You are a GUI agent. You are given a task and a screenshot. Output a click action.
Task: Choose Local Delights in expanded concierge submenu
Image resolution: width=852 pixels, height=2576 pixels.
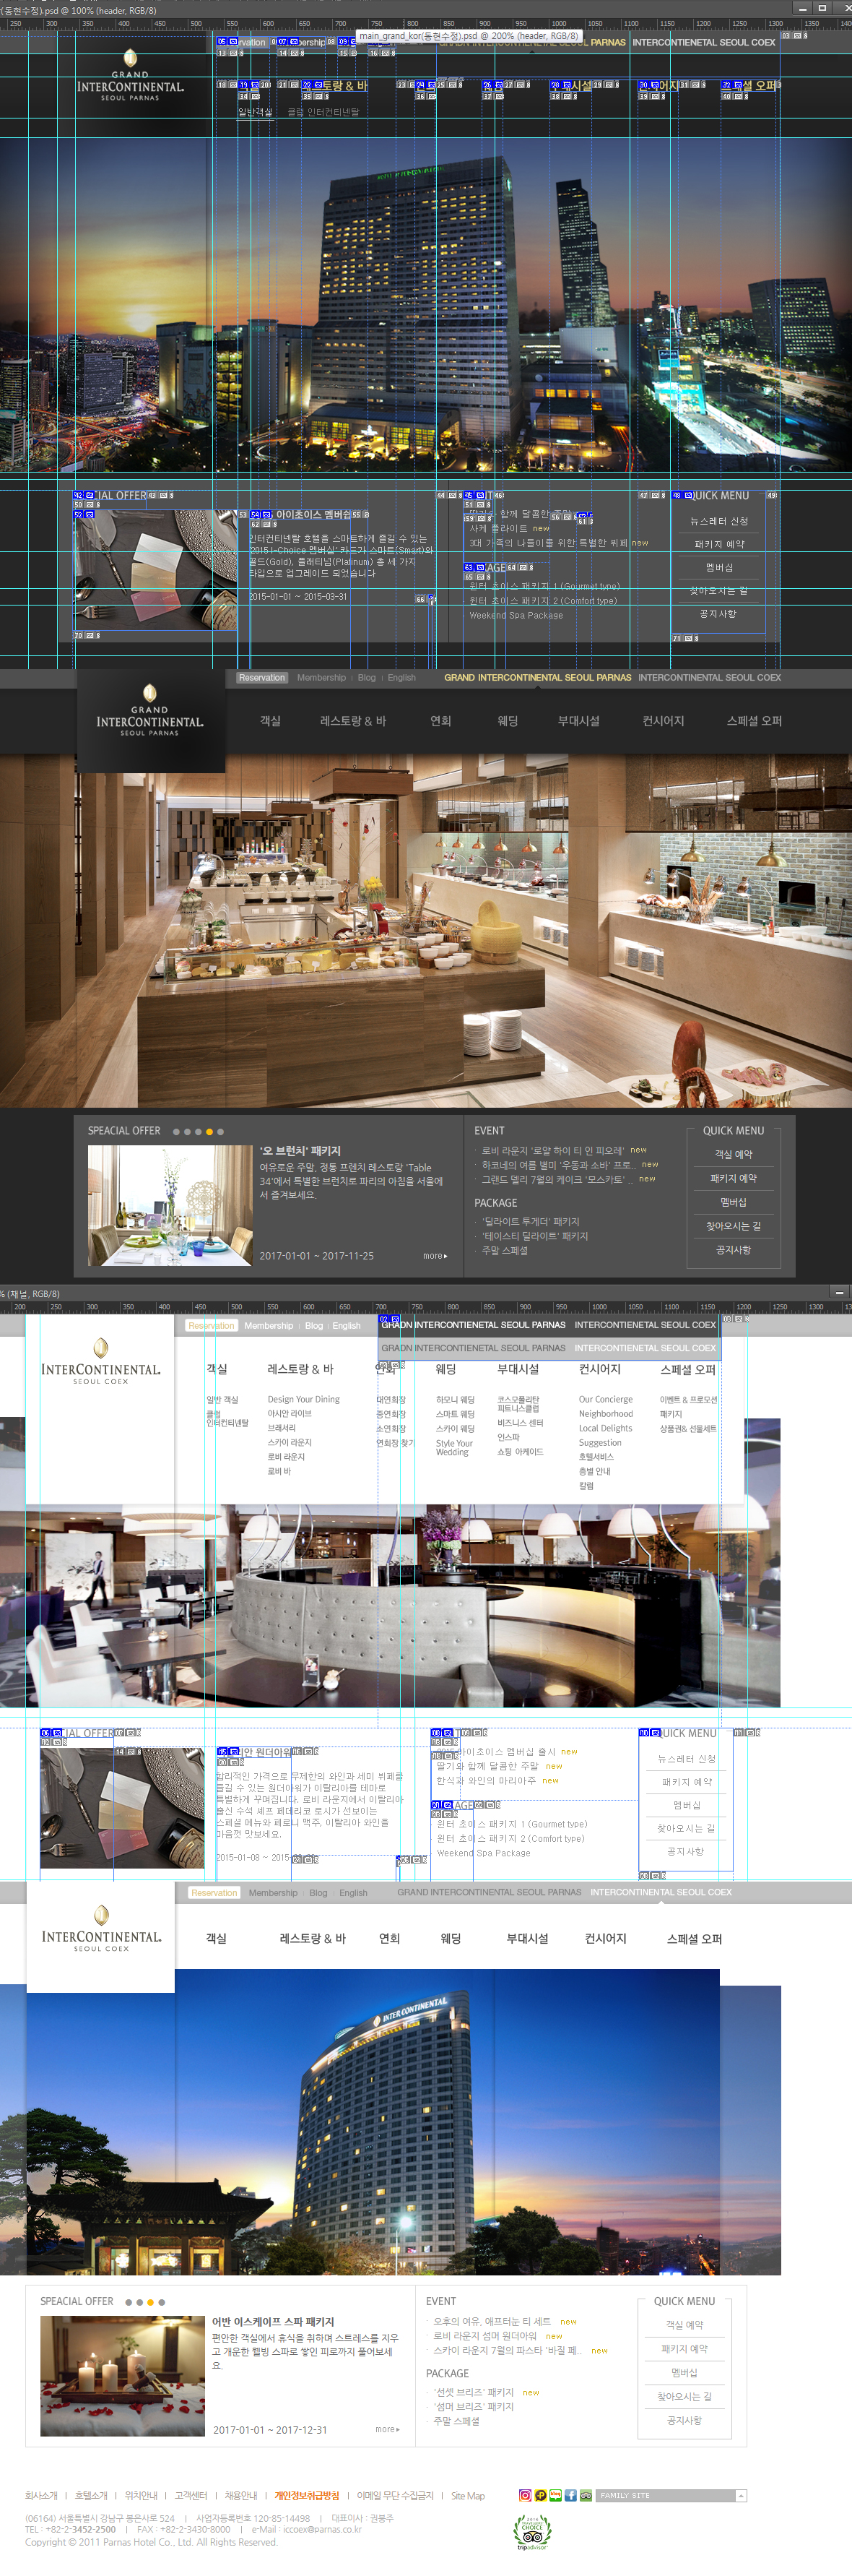coord(605,1428)
